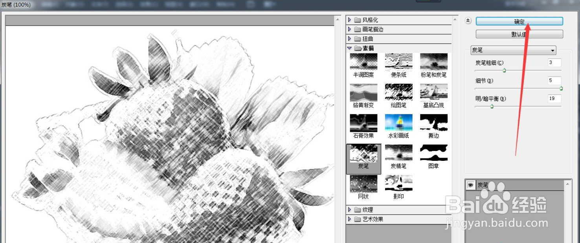Toggle visibility of the 炭笔 effect layer
This screenshot has width=580, height=243.
point(470,184)
